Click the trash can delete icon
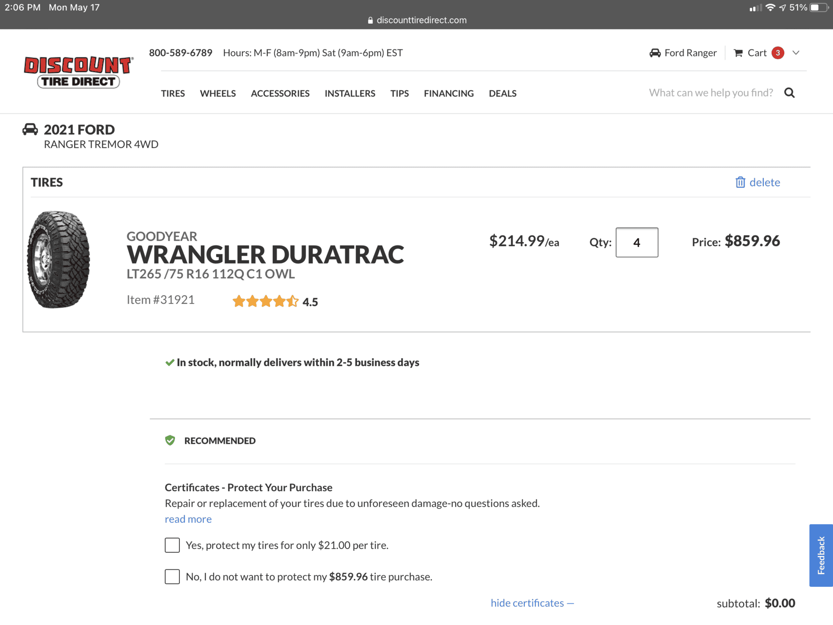The height and width of the screenshot is (625, 833). tap(740, 182)
